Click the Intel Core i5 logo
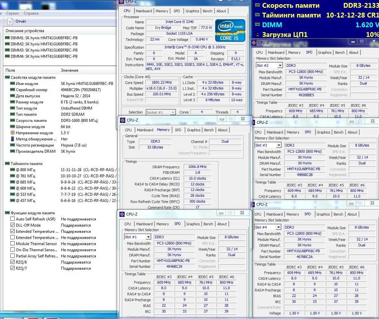Viewport: 379px width, 319px height. pyautogui.click(x=230, y=30)
